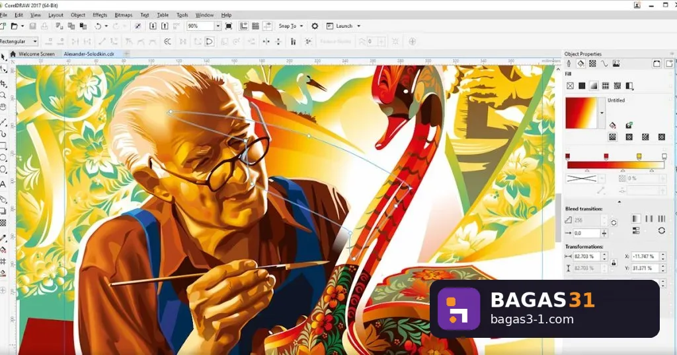677x355 pixels.
Task: Click the fountain fill preview swatch
Action: 581,113
